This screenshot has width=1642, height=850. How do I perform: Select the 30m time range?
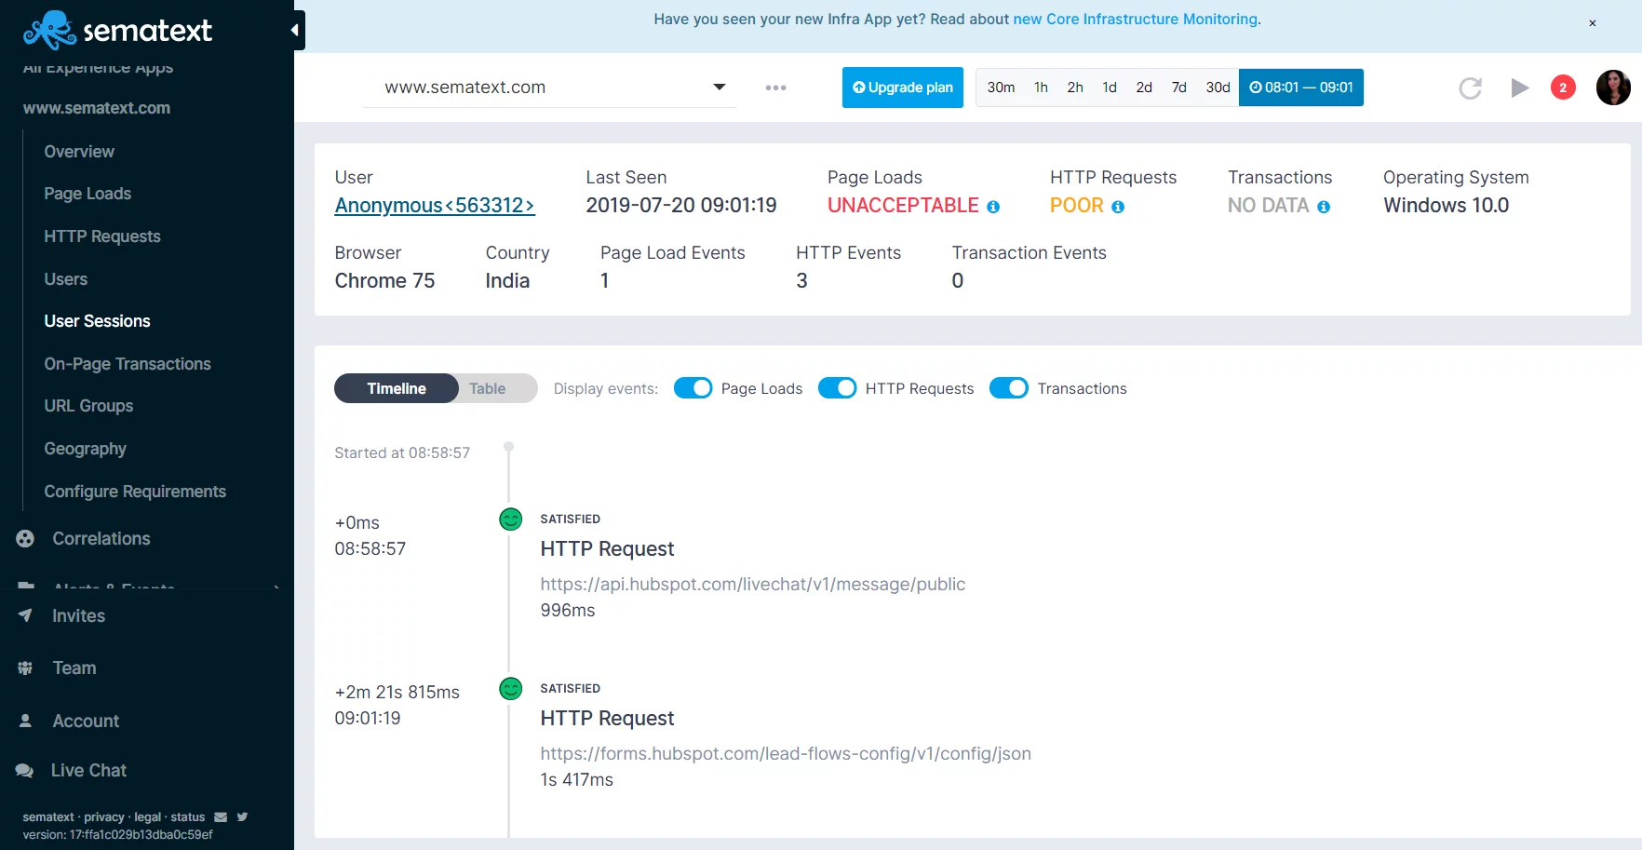tap(1001, 88)
